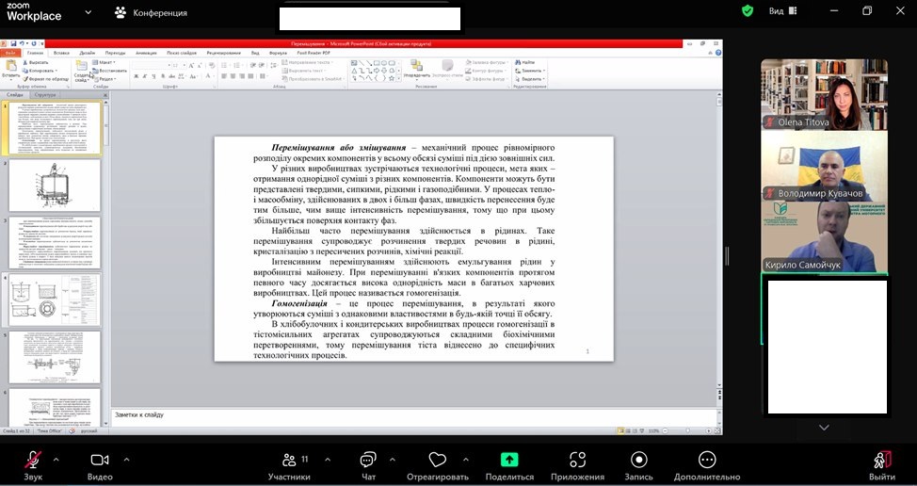Open the Анимация ribbon tab

(x=146, y=54)
